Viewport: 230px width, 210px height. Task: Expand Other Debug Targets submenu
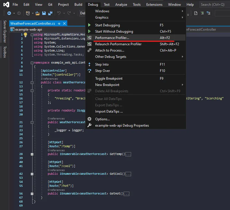tap(135, 57)
